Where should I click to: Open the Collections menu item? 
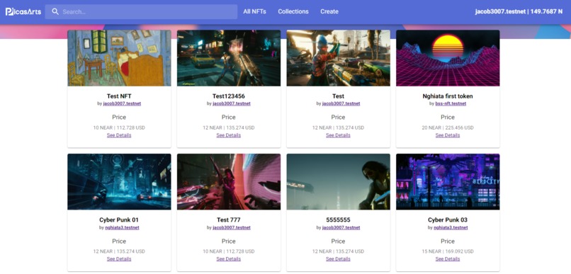click(x=293, y=11)
